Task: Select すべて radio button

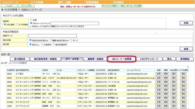Action: pyautogui.click(x=71, y=40)
